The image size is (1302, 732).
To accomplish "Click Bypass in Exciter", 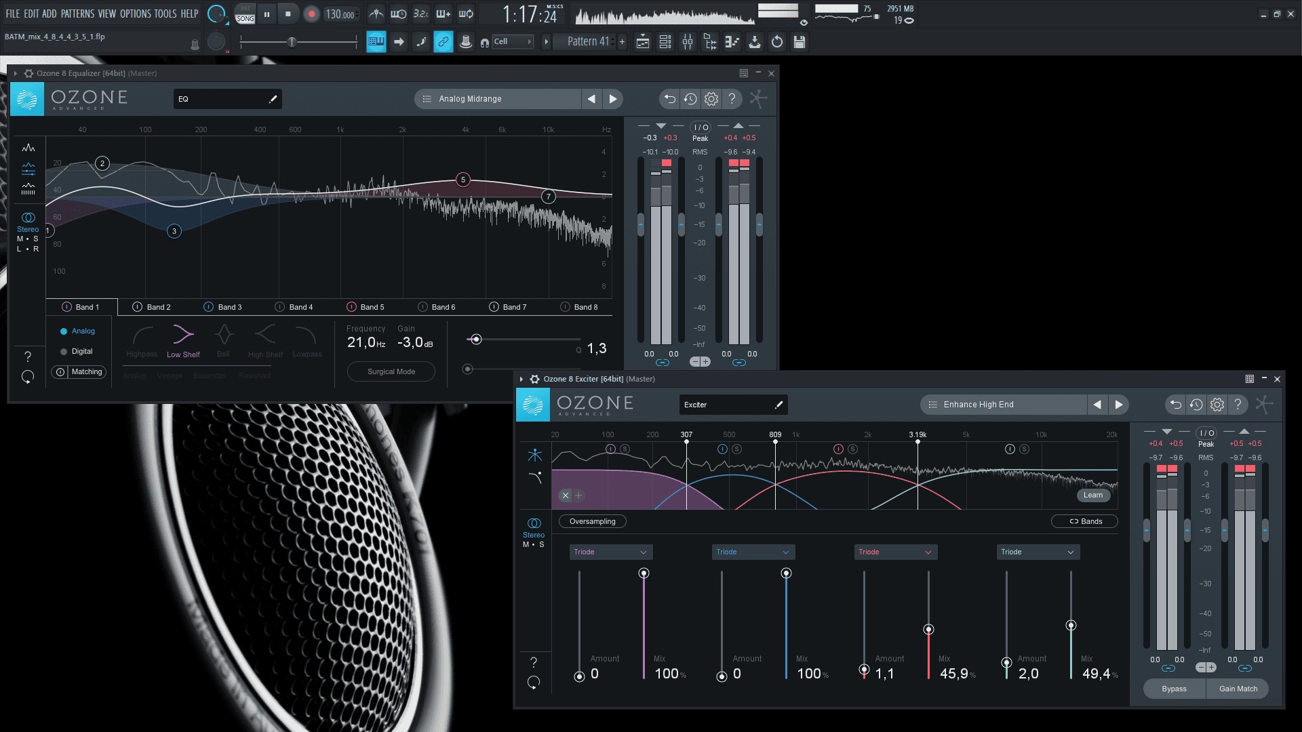I will (1175, 689).
